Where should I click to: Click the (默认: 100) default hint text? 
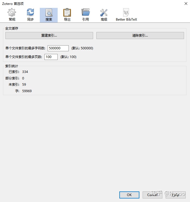click(68, 57)
